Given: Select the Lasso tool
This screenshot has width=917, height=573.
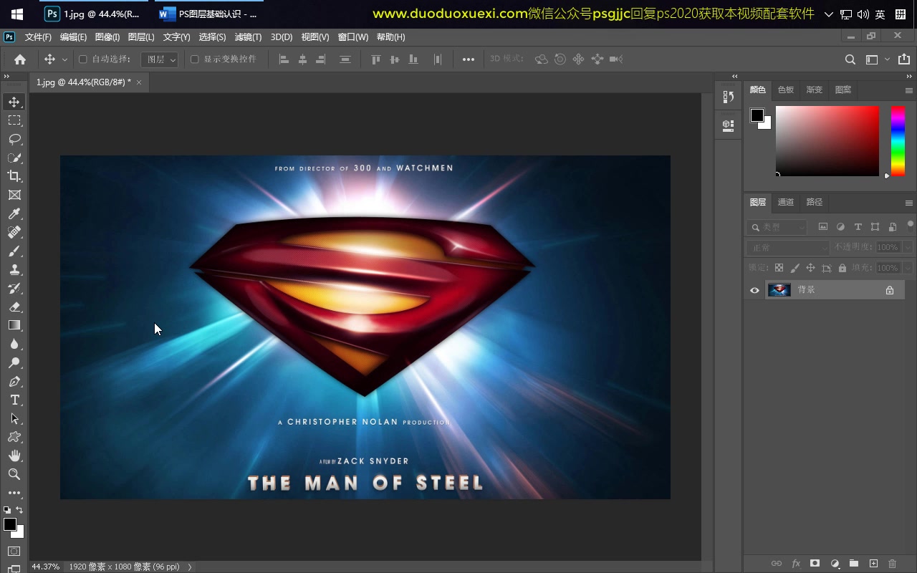Looking at the screenshot, I should pos(14,139).
